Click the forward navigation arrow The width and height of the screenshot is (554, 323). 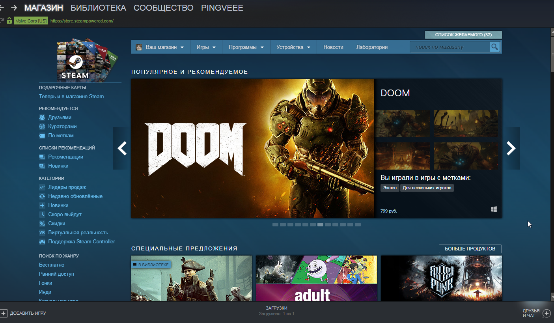pos(14,7)
